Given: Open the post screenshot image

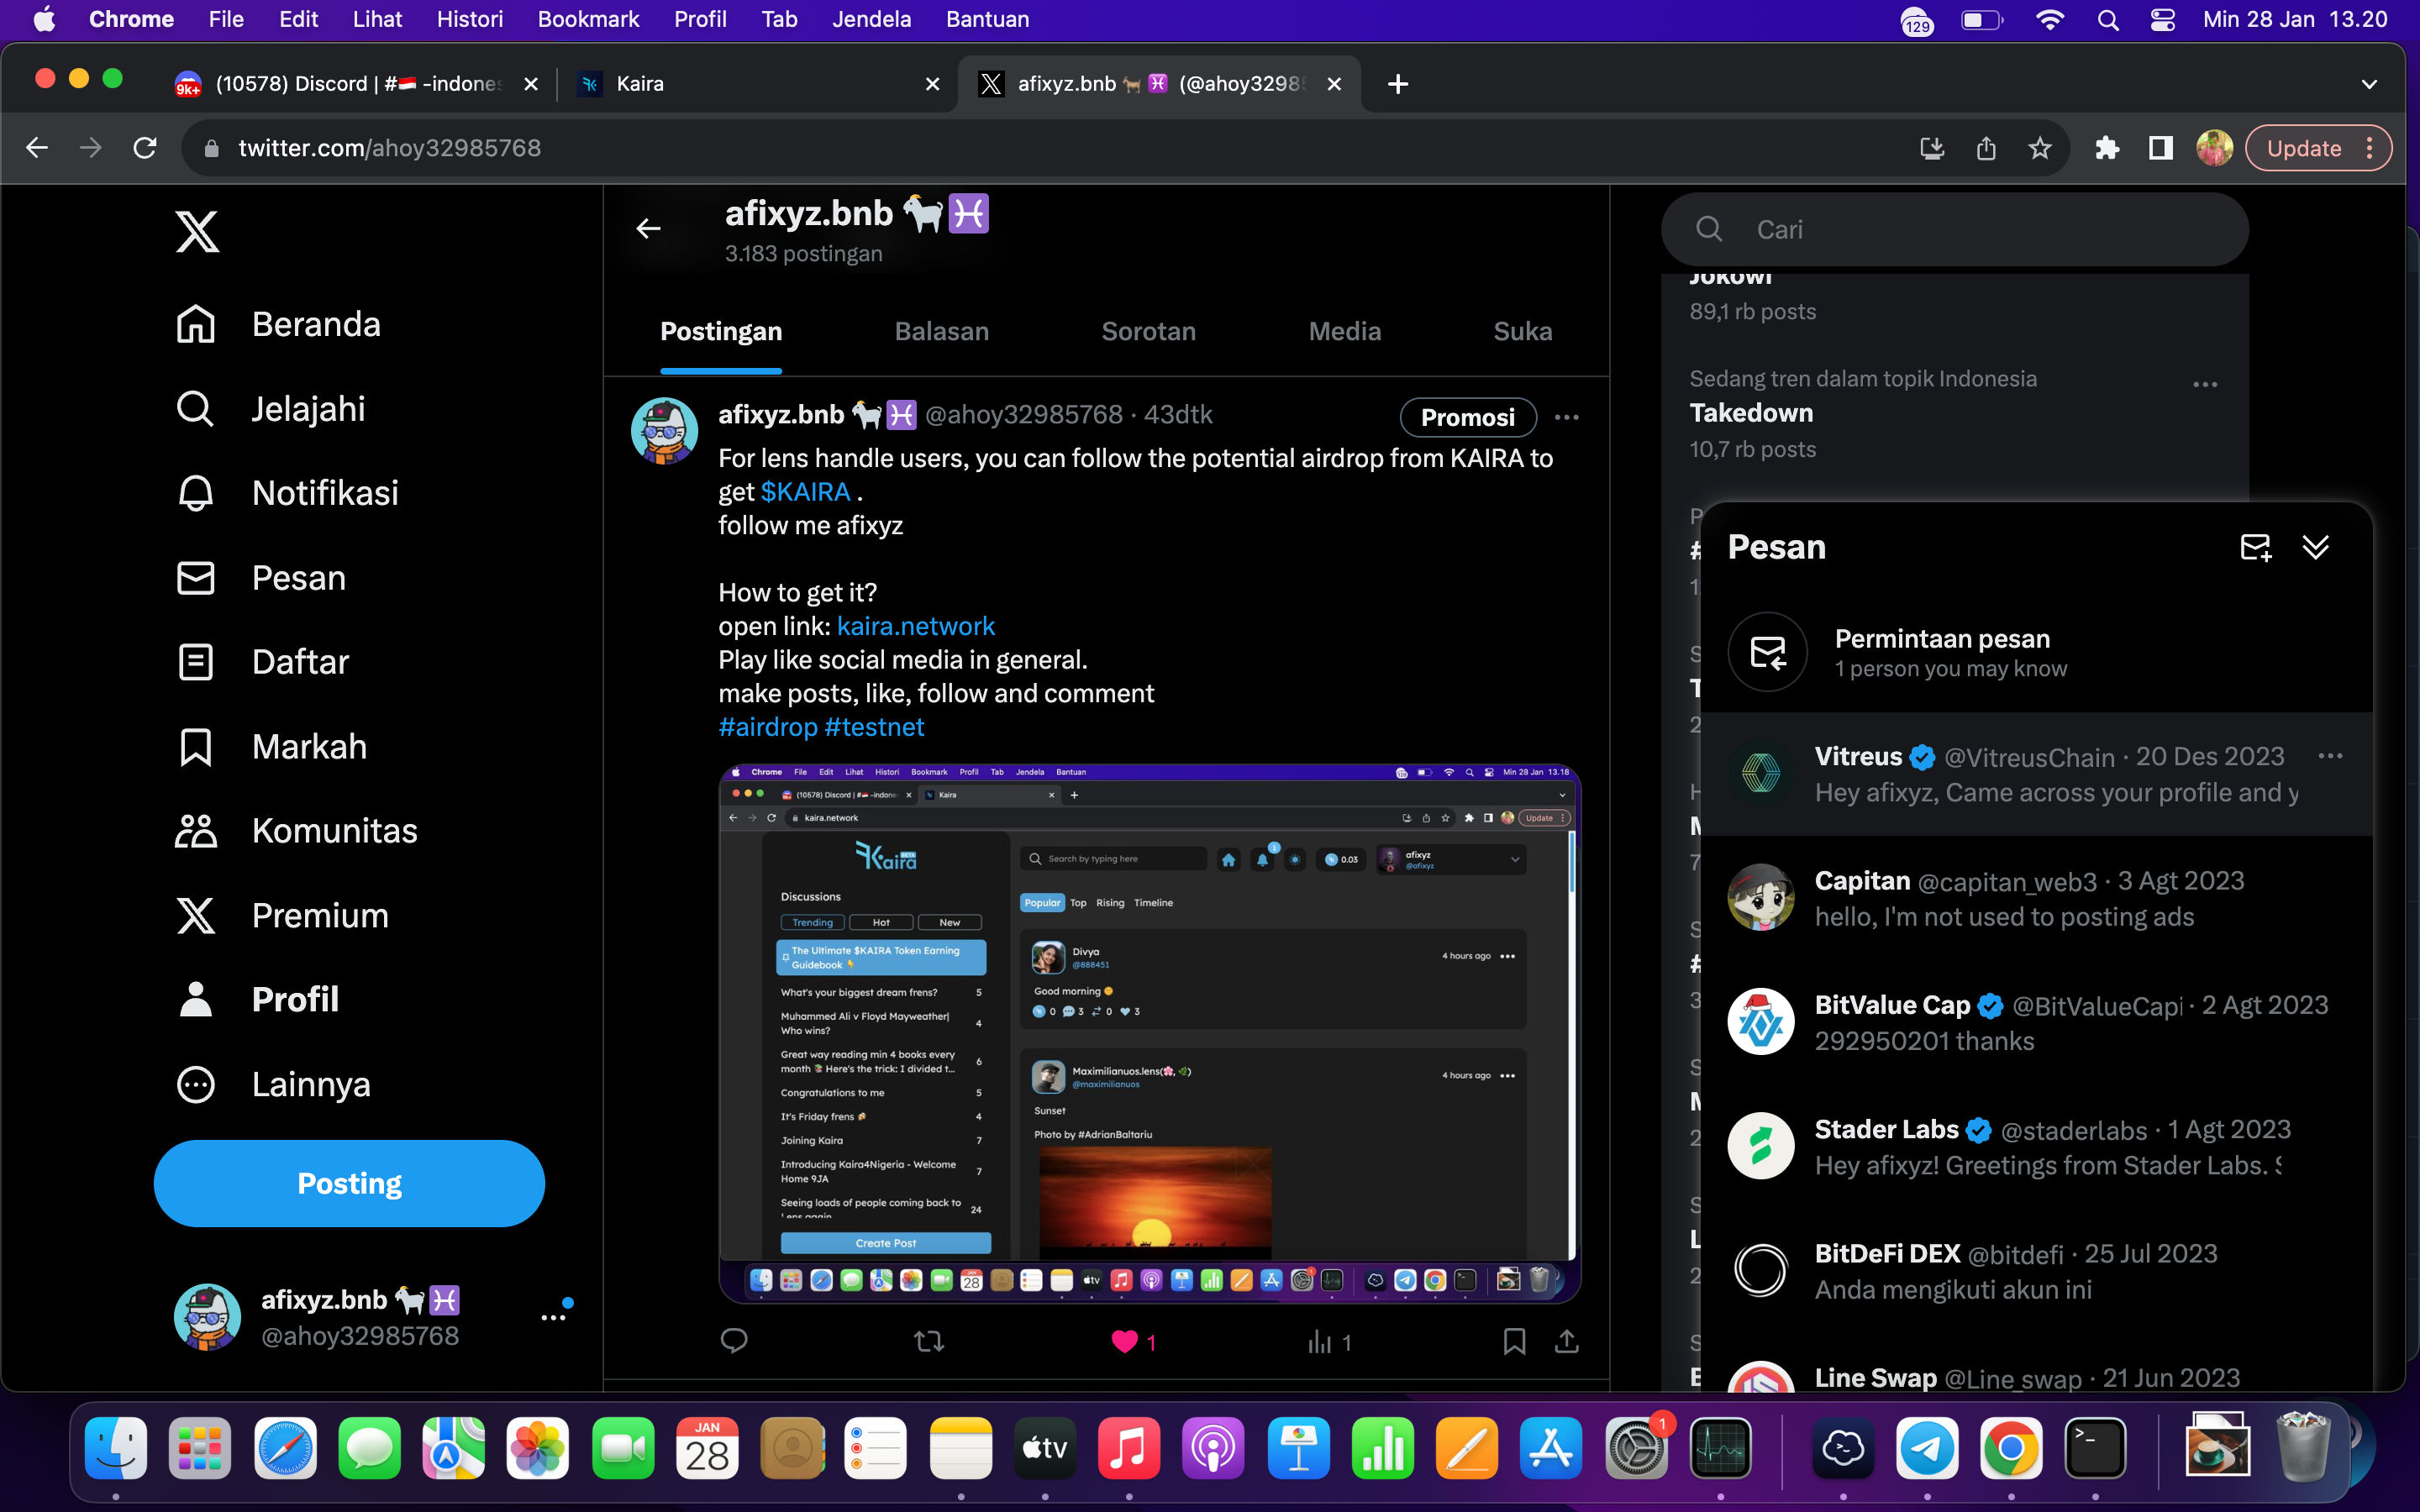Looking at the screenshot, I should [x=1149, y=1033].
